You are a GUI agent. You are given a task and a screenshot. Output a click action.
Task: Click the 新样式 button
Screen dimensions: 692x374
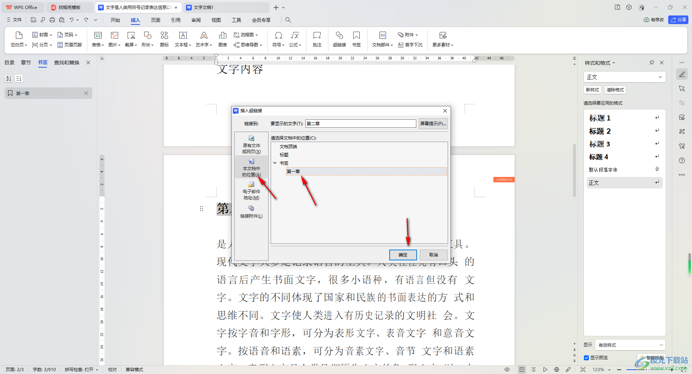pos(592,90)
